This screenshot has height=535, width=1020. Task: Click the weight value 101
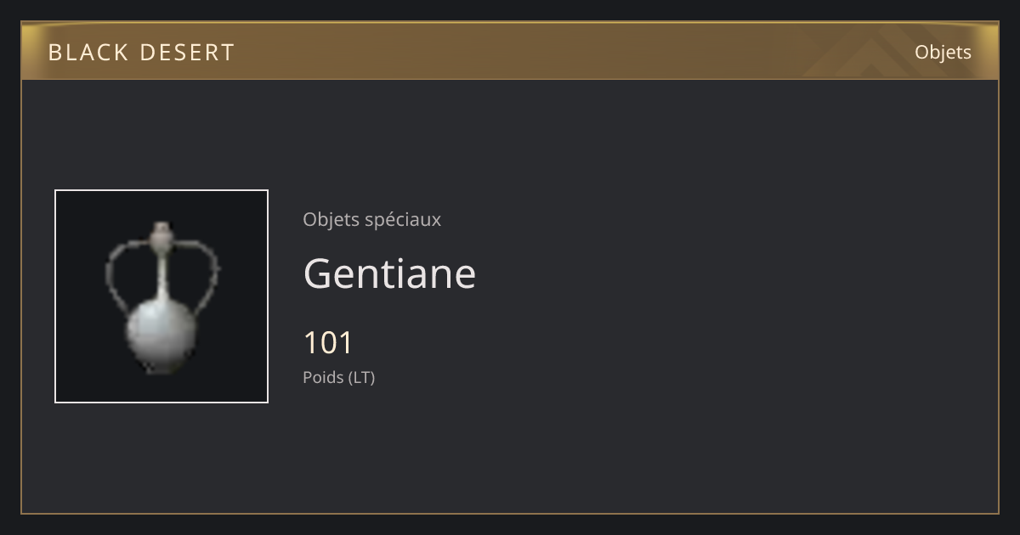(x=328, y=342)
